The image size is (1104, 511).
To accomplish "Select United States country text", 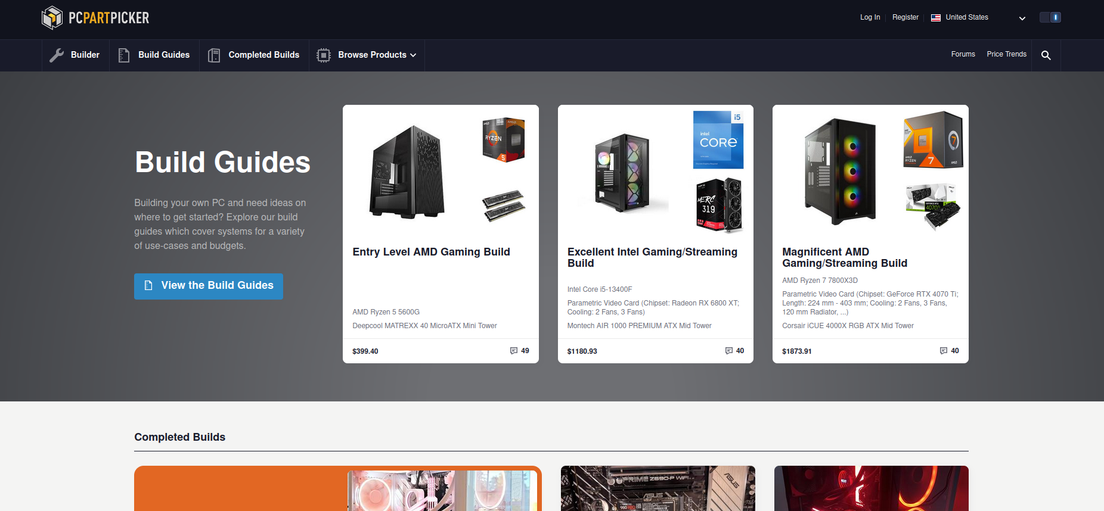I will pyautogui.click(x=966, y=17).
